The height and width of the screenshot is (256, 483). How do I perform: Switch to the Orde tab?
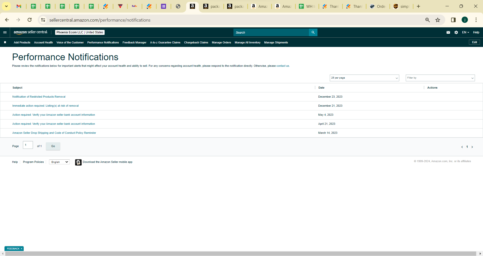coord(377,6)
